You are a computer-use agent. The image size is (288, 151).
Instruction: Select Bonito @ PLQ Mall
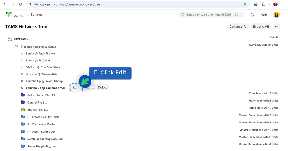[38, 60]
